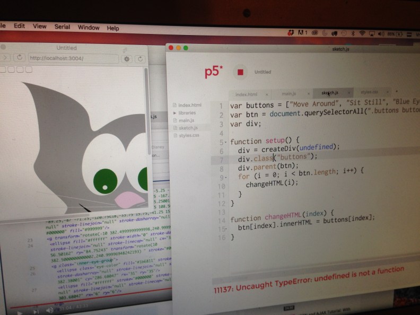The height and width of the screenshot is (315, 420).
Task: Close the main.js editor tab
Action: point(309,94)
